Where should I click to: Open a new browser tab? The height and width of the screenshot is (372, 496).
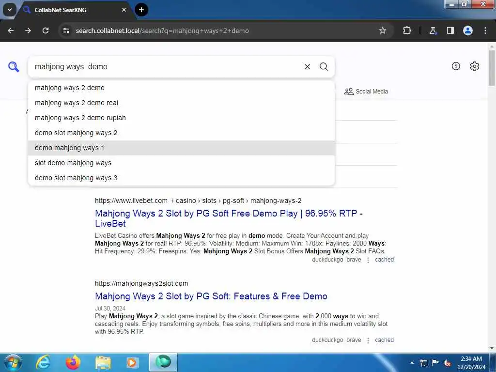(141, 10)
